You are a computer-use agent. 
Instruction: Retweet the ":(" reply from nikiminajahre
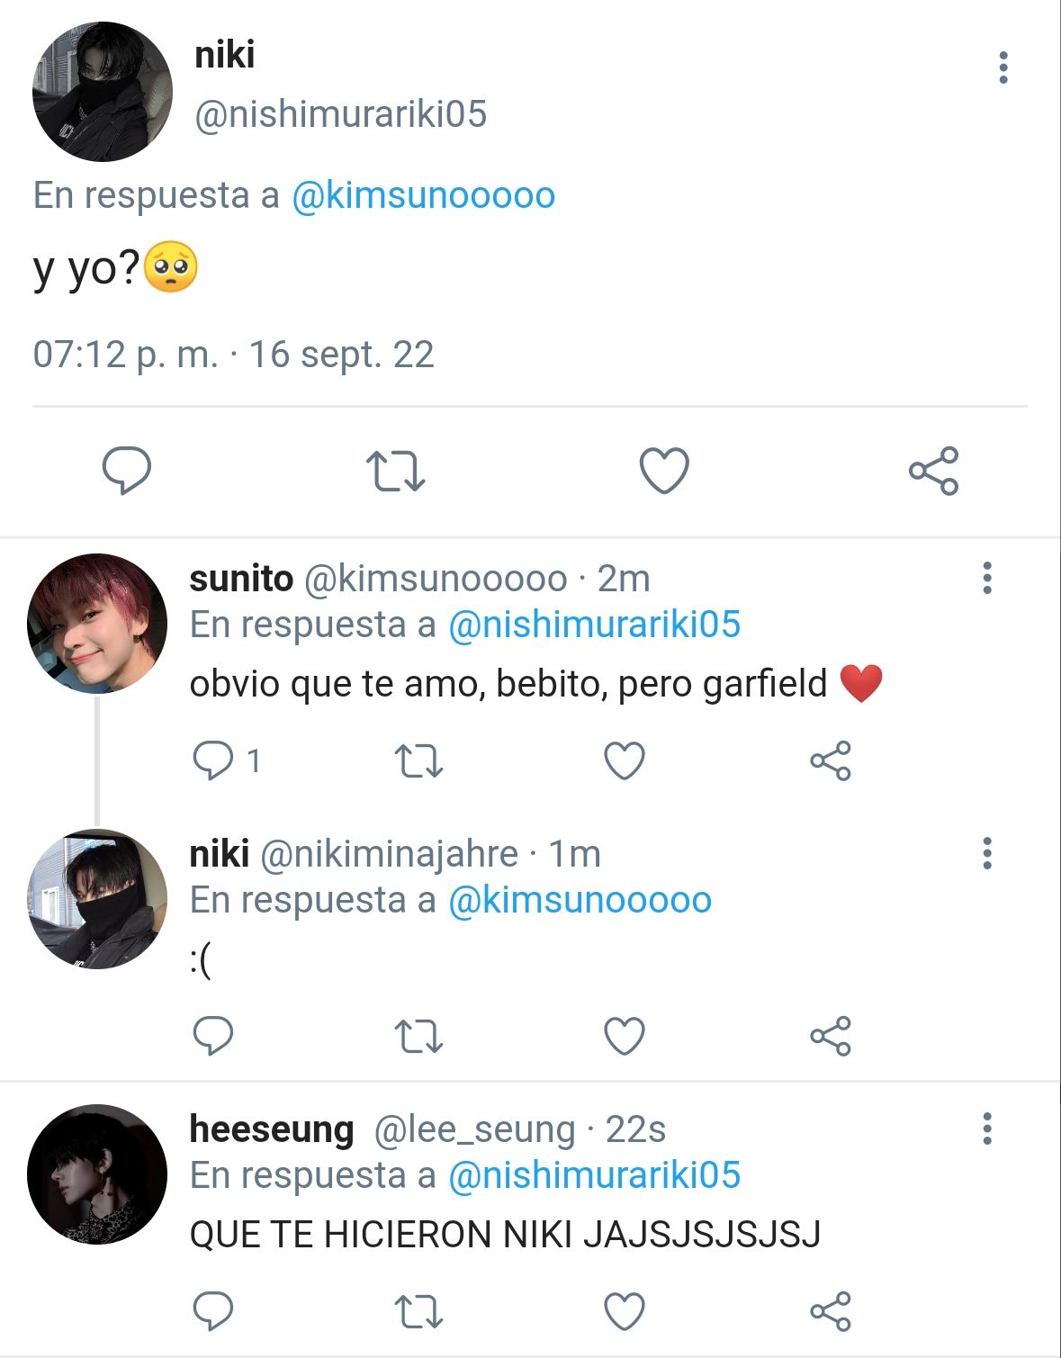coord(419,1037)
